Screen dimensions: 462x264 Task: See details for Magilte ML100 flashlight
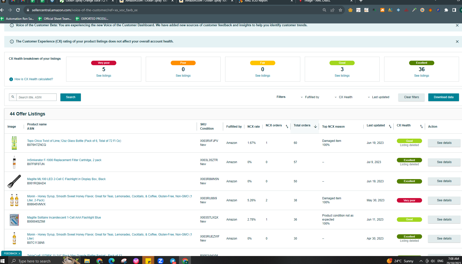click(444, 181)
